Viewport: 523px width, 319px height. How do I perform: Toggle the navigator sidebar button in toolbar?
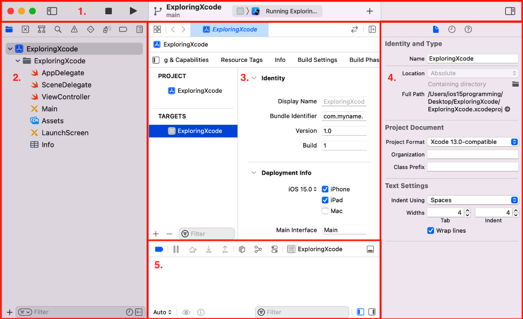click(x=52, y=11)
